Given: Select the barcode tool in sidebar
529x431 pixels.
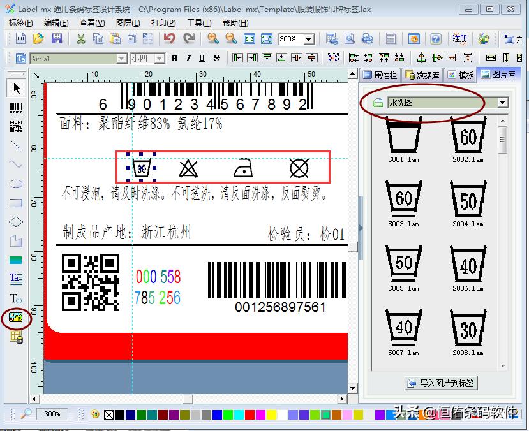Looking at the screenshot, I should tap(16, 108).
